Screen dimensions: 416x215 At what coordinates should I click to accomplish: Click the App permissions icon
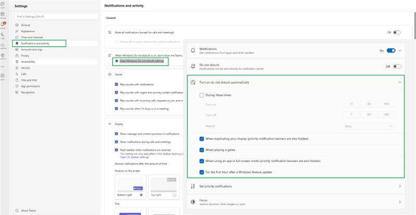(x=17, y=86)
